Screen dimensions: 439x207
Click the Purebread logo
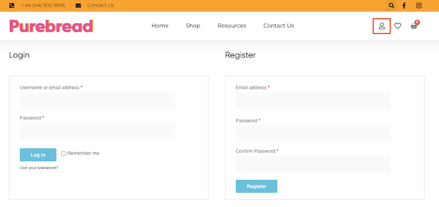click(51, 26)
